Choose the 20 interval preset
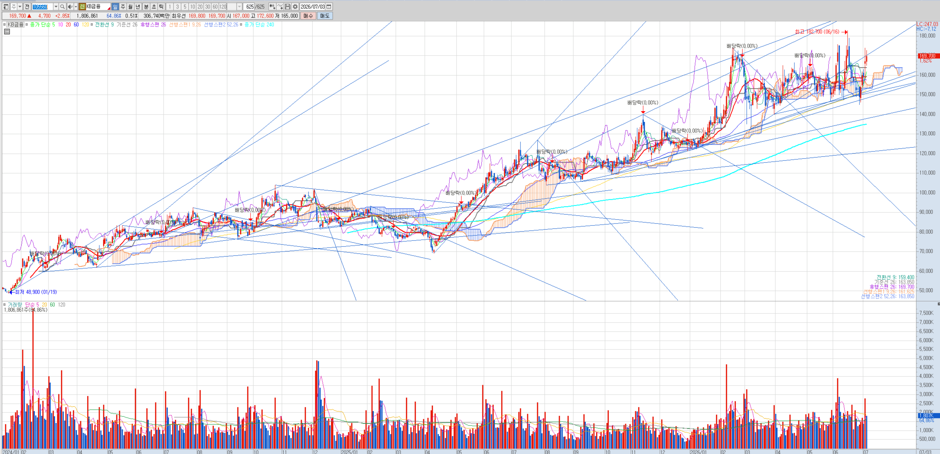The image size is (940, 454). tap(200, 7)
